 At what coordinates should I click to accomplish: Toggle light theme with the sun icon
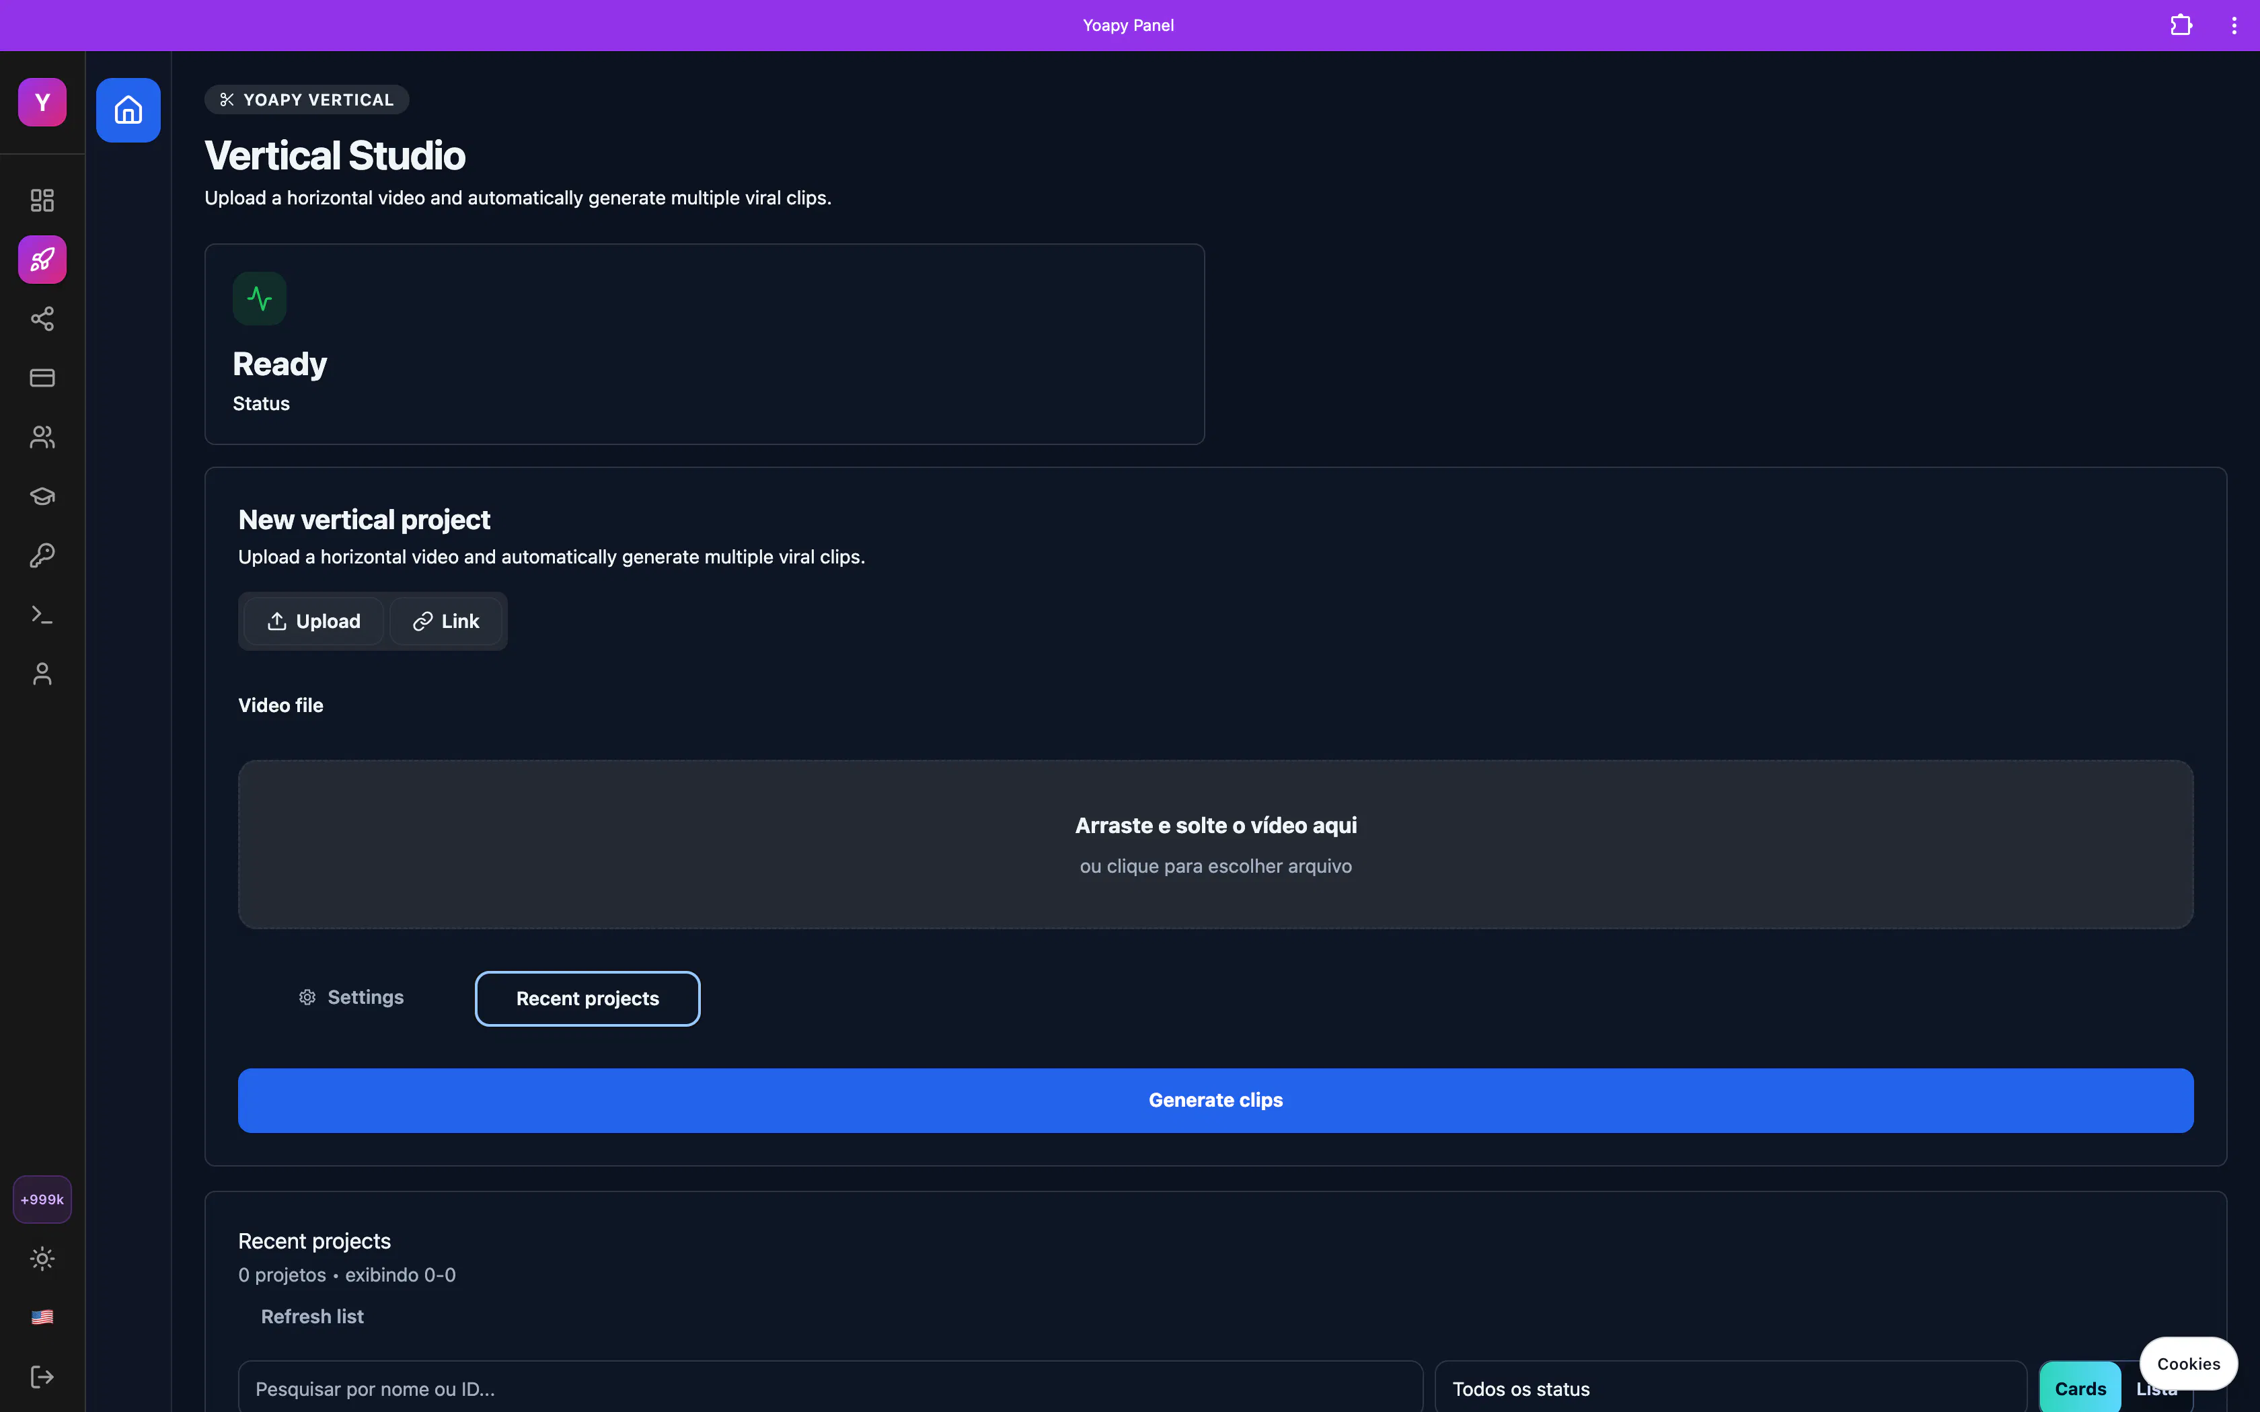pos(42,1259)
